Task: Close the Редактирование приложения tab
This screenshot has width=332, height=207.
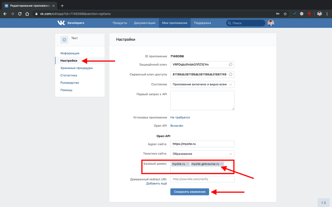Action: (54, 6)
